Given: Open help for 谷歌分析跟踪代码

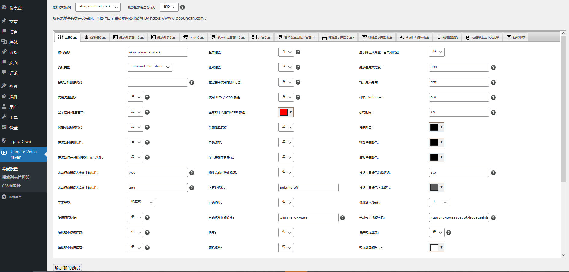Looking at the screenshot, I should click(192, 82).
